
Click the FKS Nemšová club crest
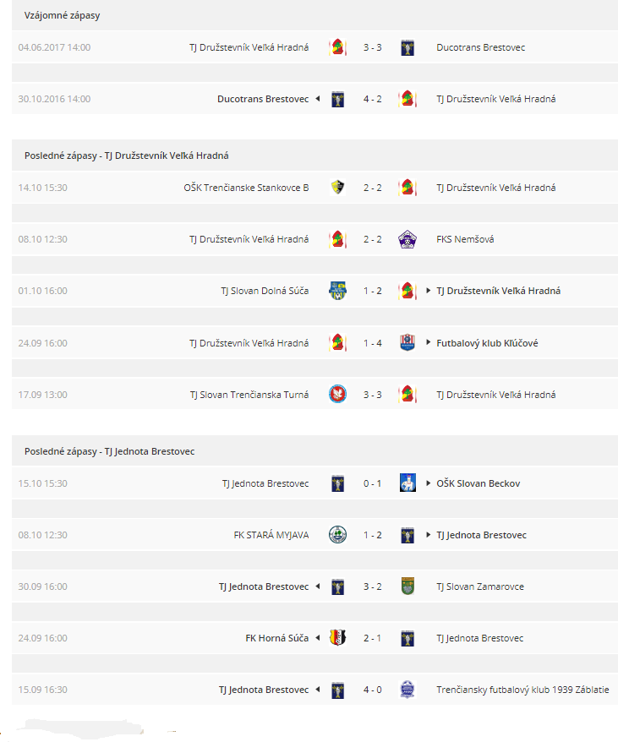[407, 239]
